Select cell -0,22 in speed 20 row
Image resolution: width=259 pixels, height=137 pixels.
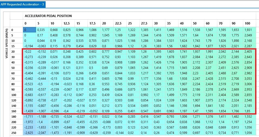click(30, 52)
